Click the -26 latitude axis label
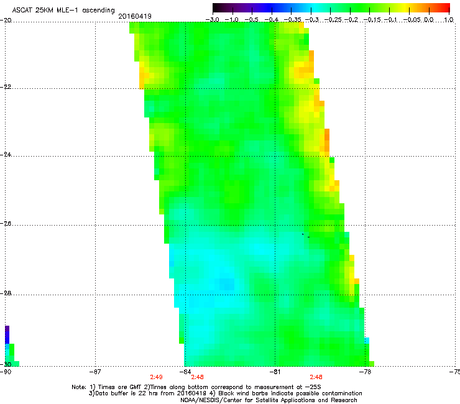This screenshot has width=460, height=404. point(6,224)
